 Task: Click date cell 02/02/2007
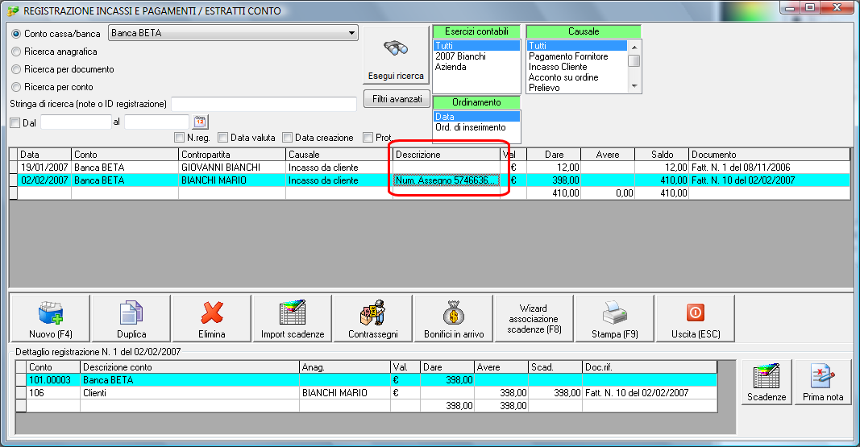coord(44,180)
